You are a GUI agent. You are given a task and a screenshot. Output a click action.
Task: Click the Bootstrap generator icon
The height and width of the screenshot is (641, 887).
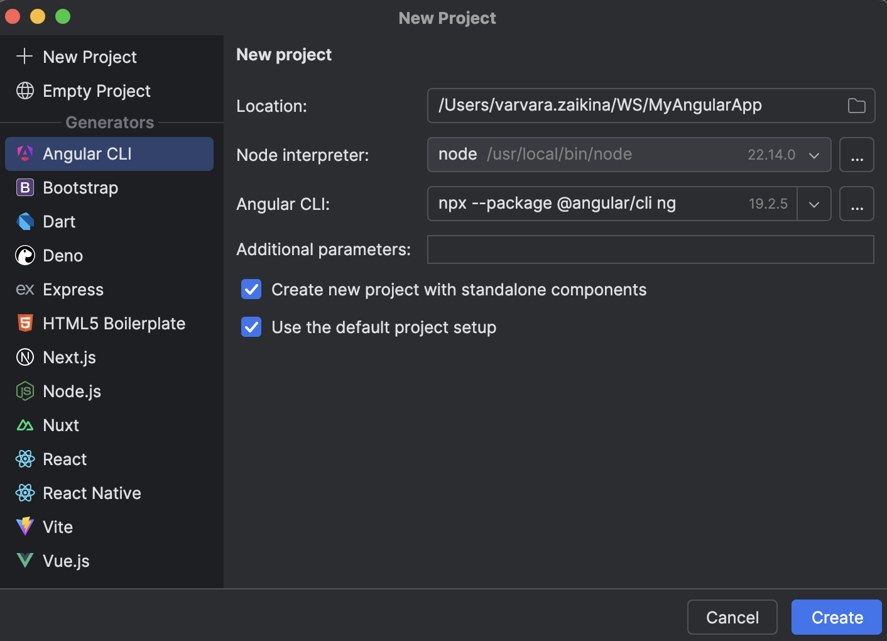click(x=24, y=187)
